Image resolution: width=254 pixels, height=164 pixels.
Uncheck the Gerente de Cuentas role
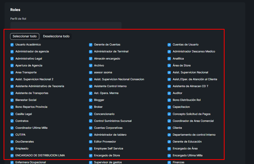(x=91, y=45)
